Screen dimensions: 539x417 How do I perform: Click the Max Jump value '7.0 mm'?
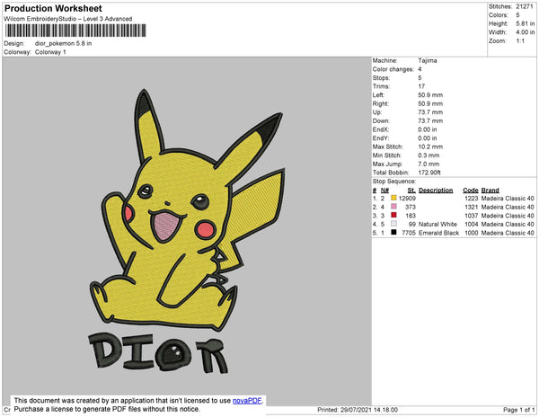click(x=429, y=164)
